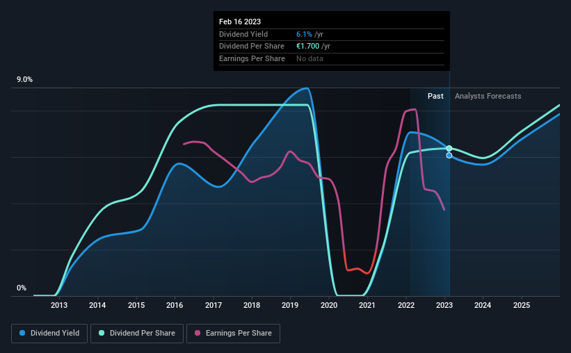This screenshot has height=353, width=571.
Task: Click the Feb 16 2023 tooltip date
Action: pyautogui.click(x=240, y=22)
